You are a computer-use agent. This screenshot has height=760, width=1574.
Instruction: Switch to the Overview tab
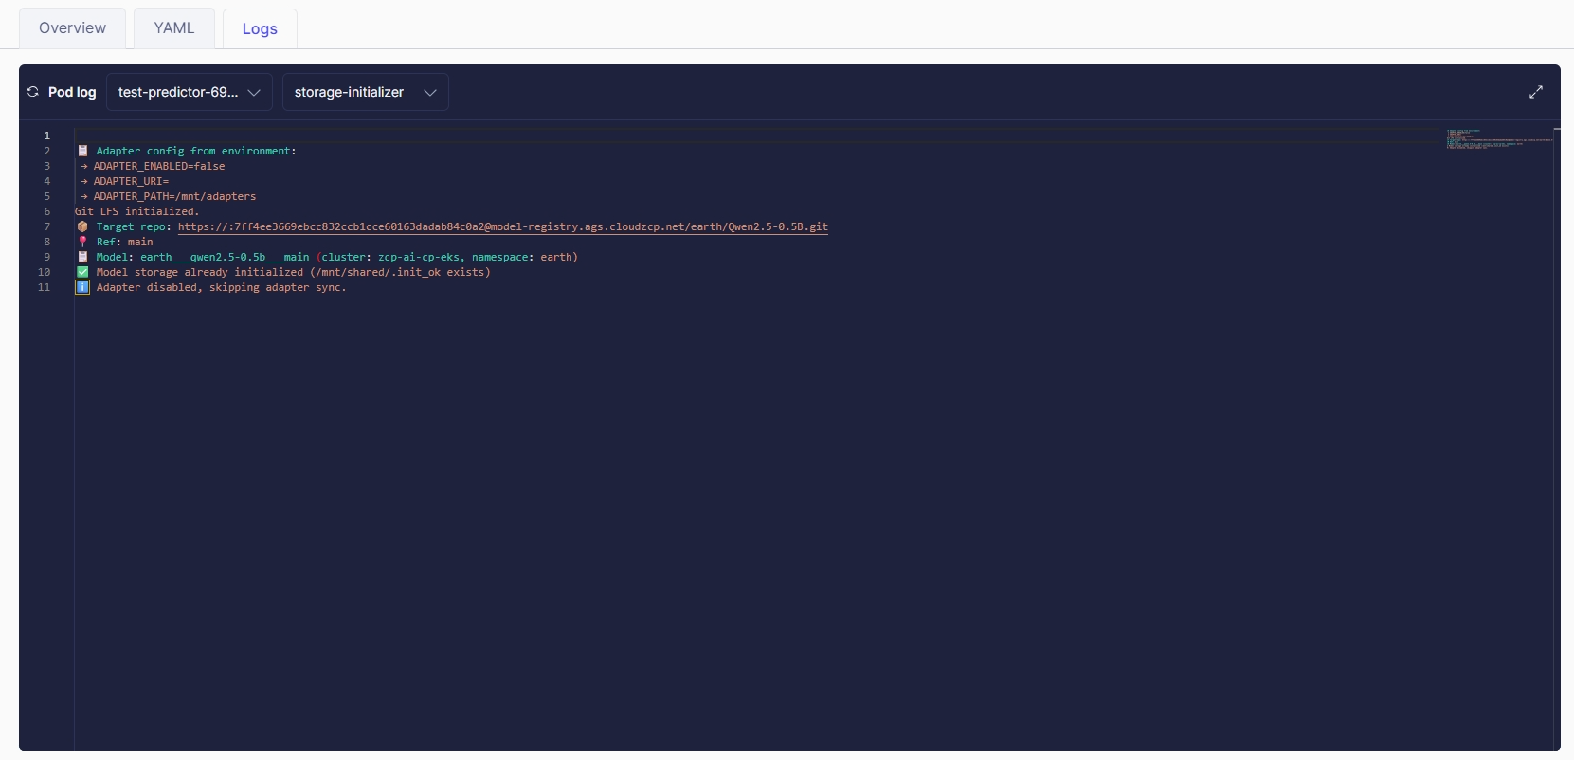tap(72, 28)
